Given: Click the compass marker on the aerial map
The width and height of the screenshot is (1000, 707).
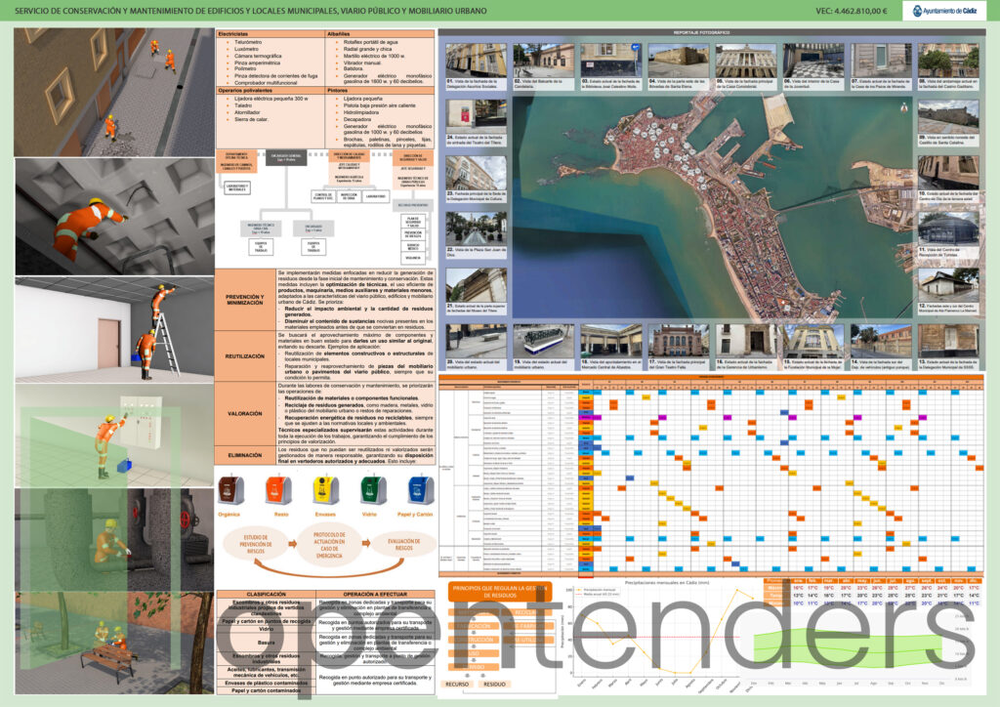Looking at the screenshot, I should 903,107.
